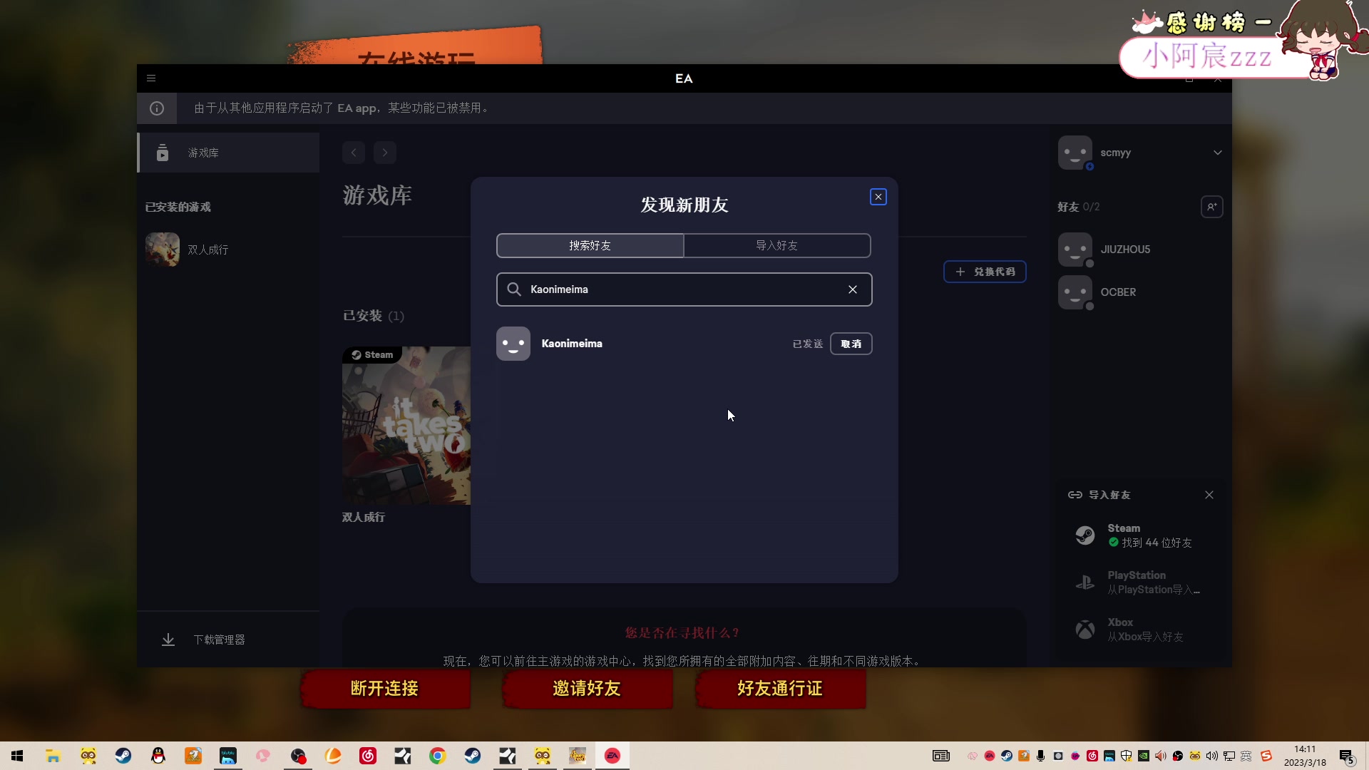Toggle the 英 input language indicator
This screenshot has height=770, width=1369.
[x=1246, y=756]
